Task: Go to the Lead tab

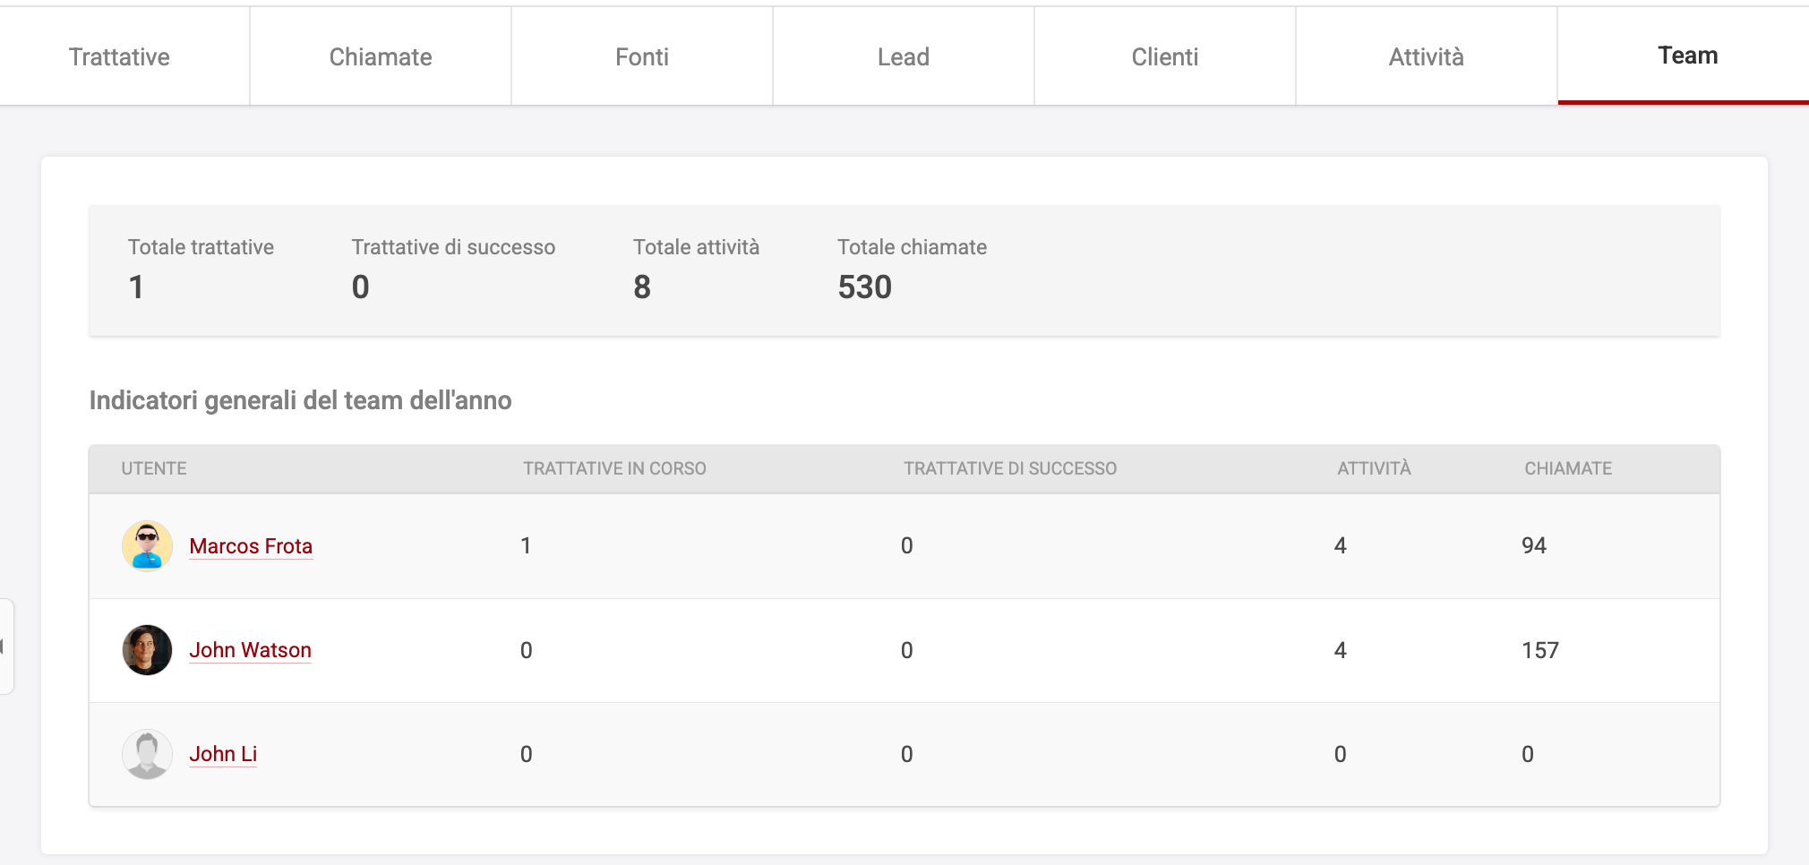Action: [x=903, y=57]
